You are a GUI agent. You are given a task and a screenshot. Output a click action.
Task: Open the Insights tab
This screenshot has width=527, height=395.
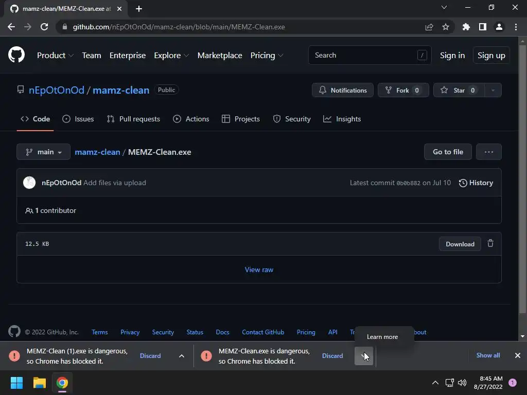tap(342, 119)
